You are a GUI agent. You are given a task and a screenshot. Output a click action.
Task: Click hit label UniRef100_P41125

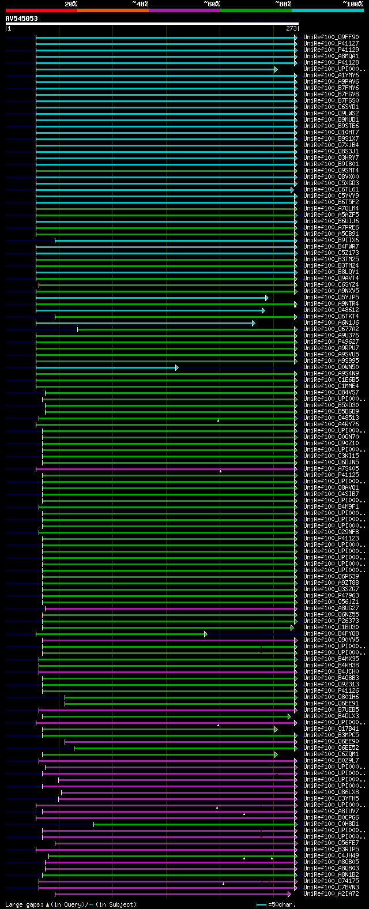pos(331,475)
